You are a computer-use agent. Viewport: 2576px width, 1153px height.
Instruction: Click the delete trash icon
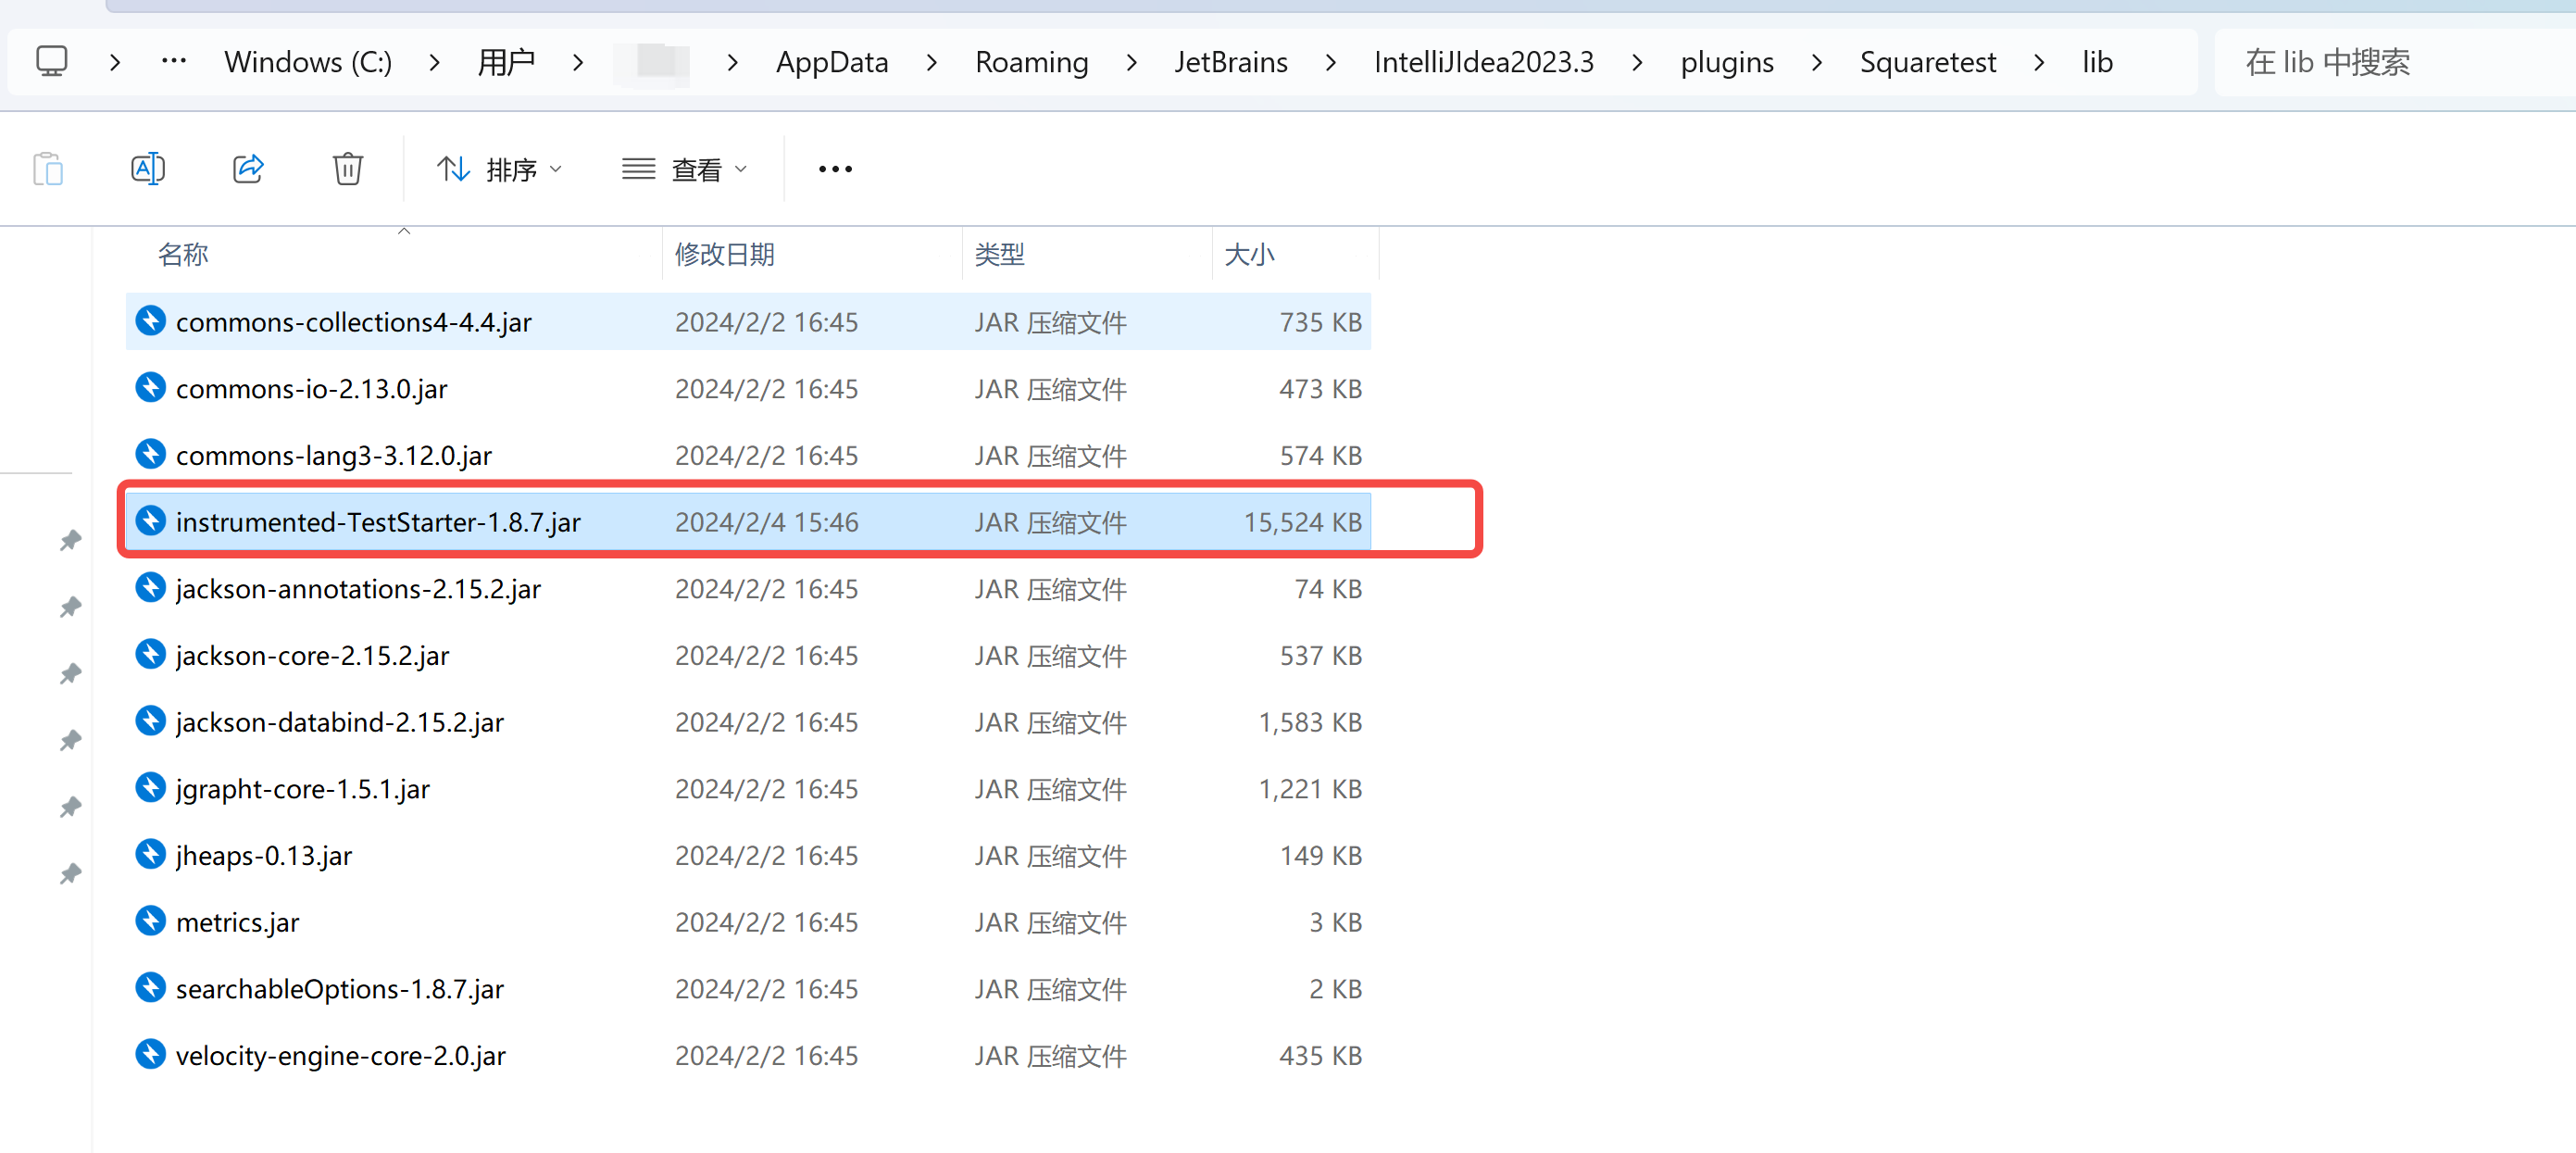point(347,169)
